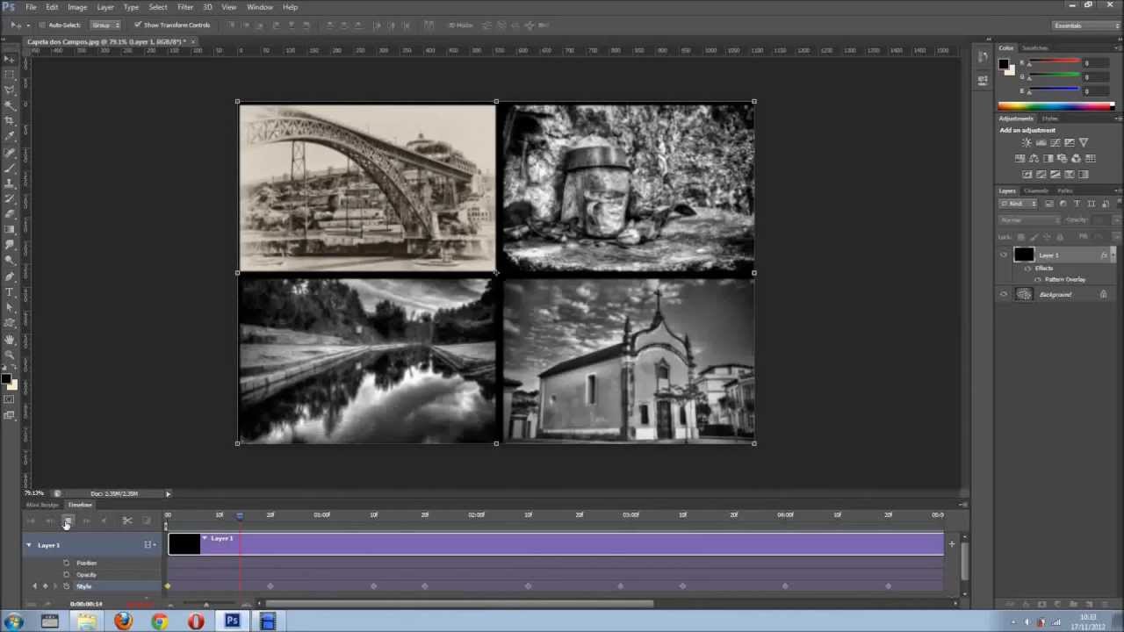Viewport: 1124px width, 632px height.
Task: Select the Lasso tool
Action: (10, 90)
